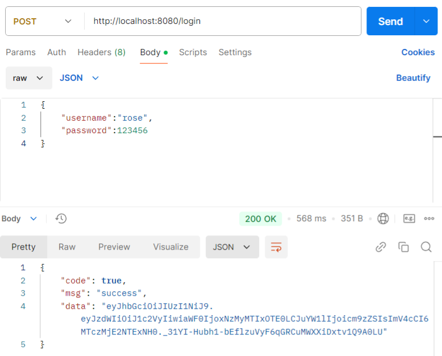Click the "data" key in response
The height and width of the screenshot is (356, 442).
point(76,307)
